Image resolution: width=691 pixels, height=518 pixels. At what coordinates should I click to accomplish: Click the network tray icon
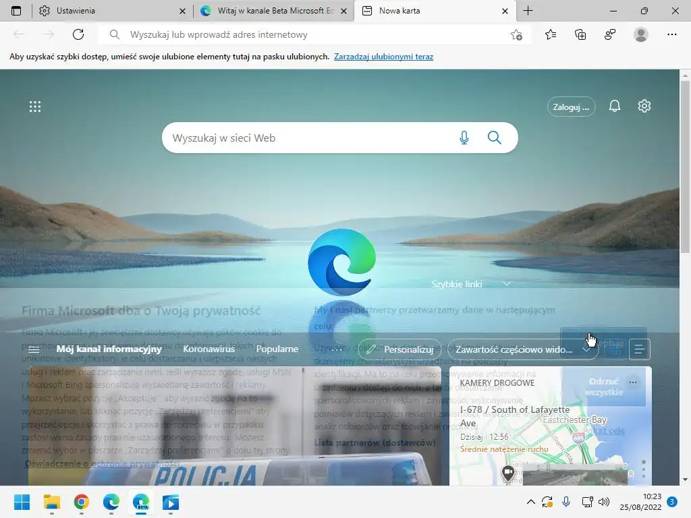click(587, 502)
